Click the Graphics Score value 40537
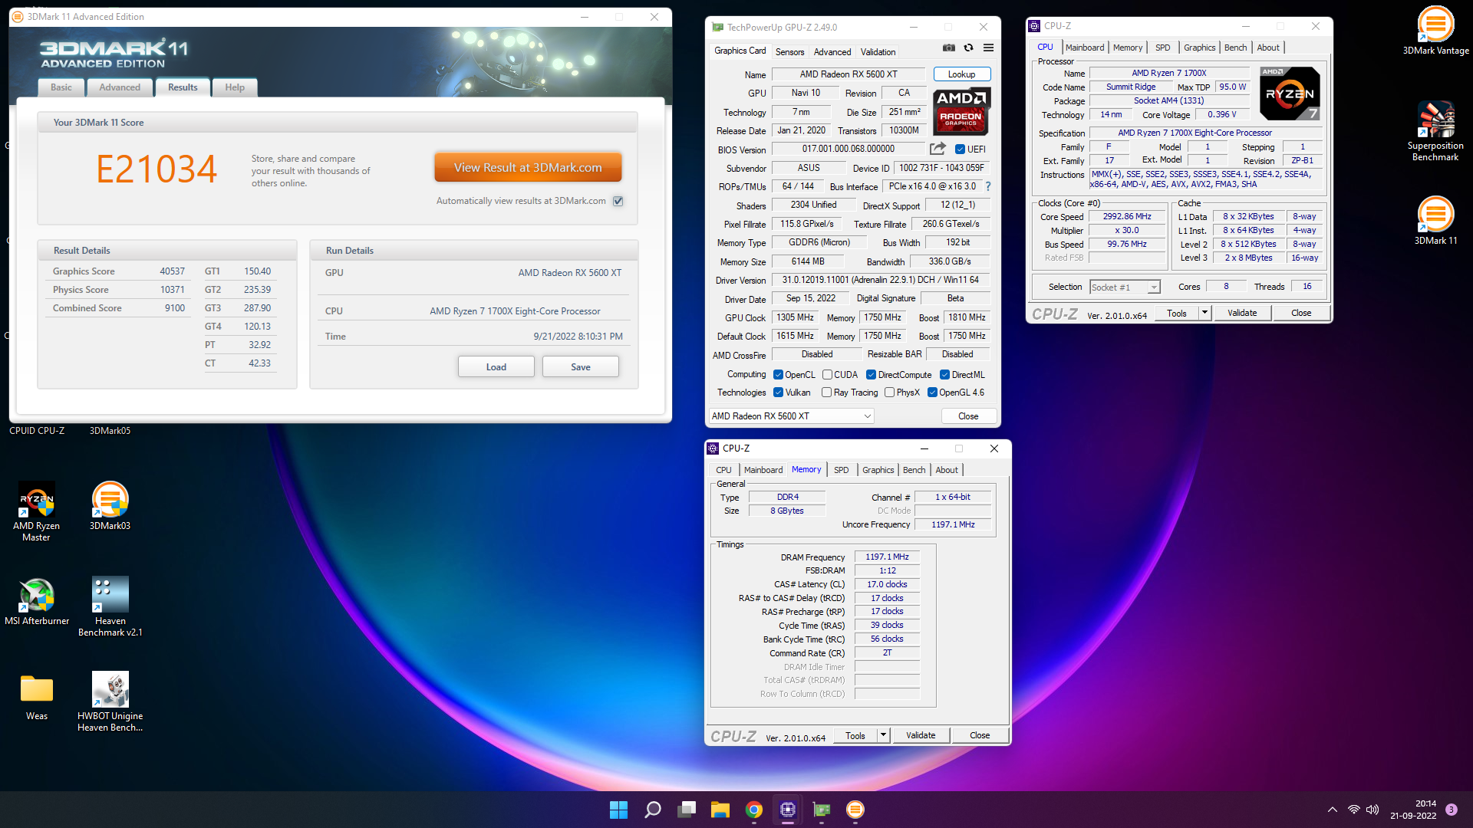Screen dimensions: 1473x828 coord(172,271)
